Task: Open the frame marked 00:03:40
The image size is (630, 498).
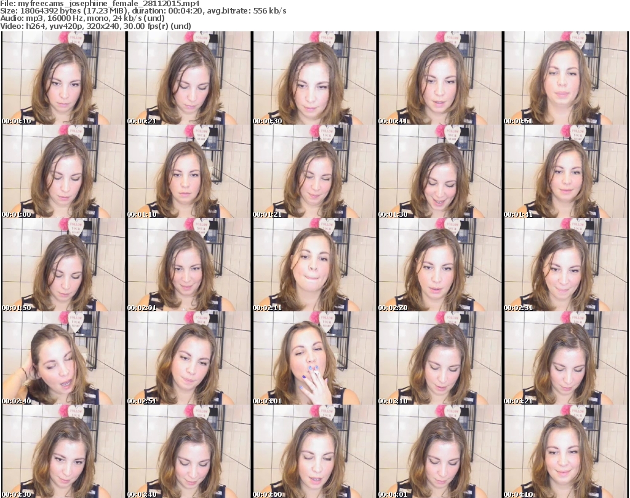Action: coord(189,451)
